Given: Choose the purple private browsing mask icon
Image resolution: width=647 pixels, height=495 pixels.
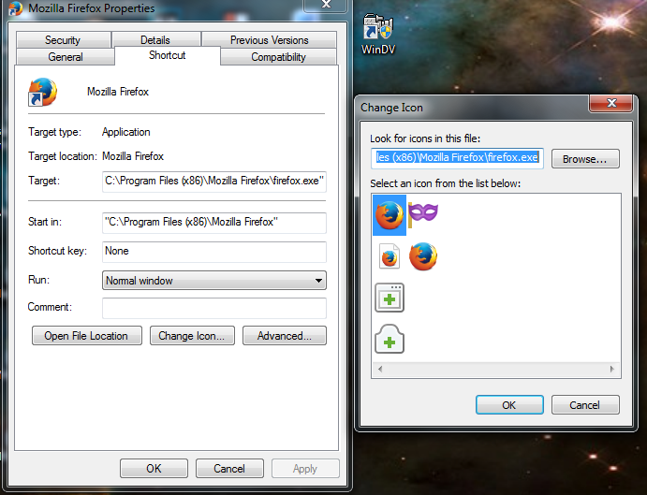Looking at the screenshot, I should click(x=423, y=213).
